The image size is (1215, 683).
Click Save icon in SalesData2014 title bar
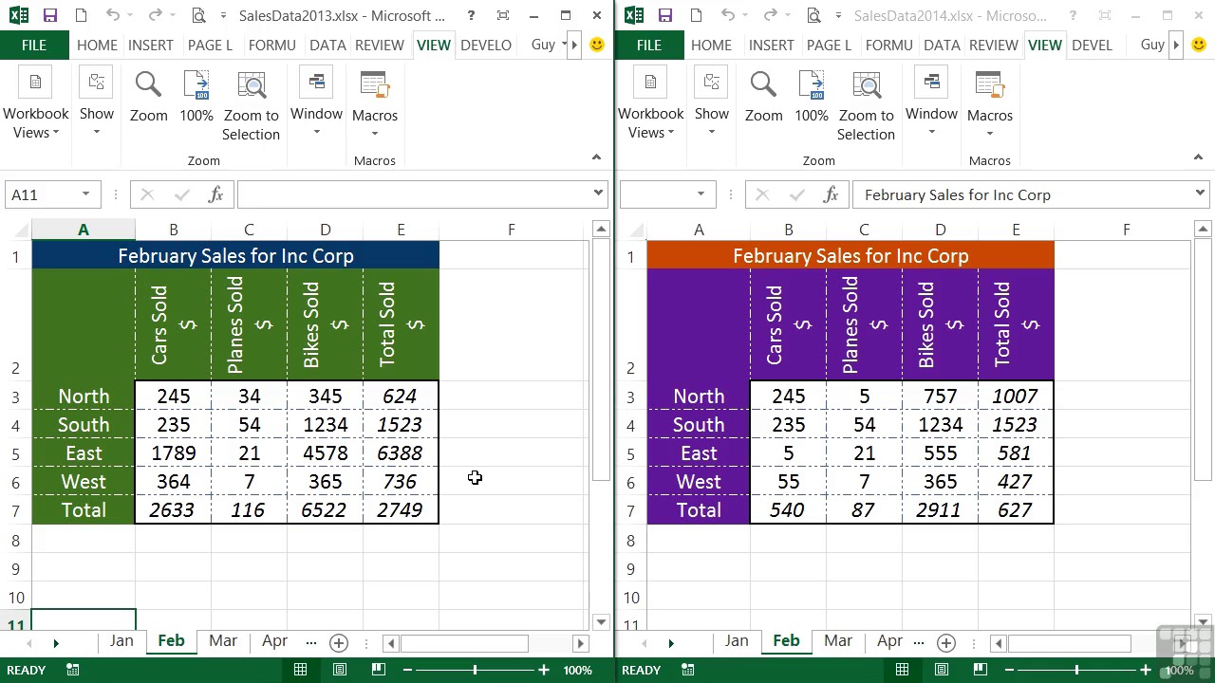[665, 15]
